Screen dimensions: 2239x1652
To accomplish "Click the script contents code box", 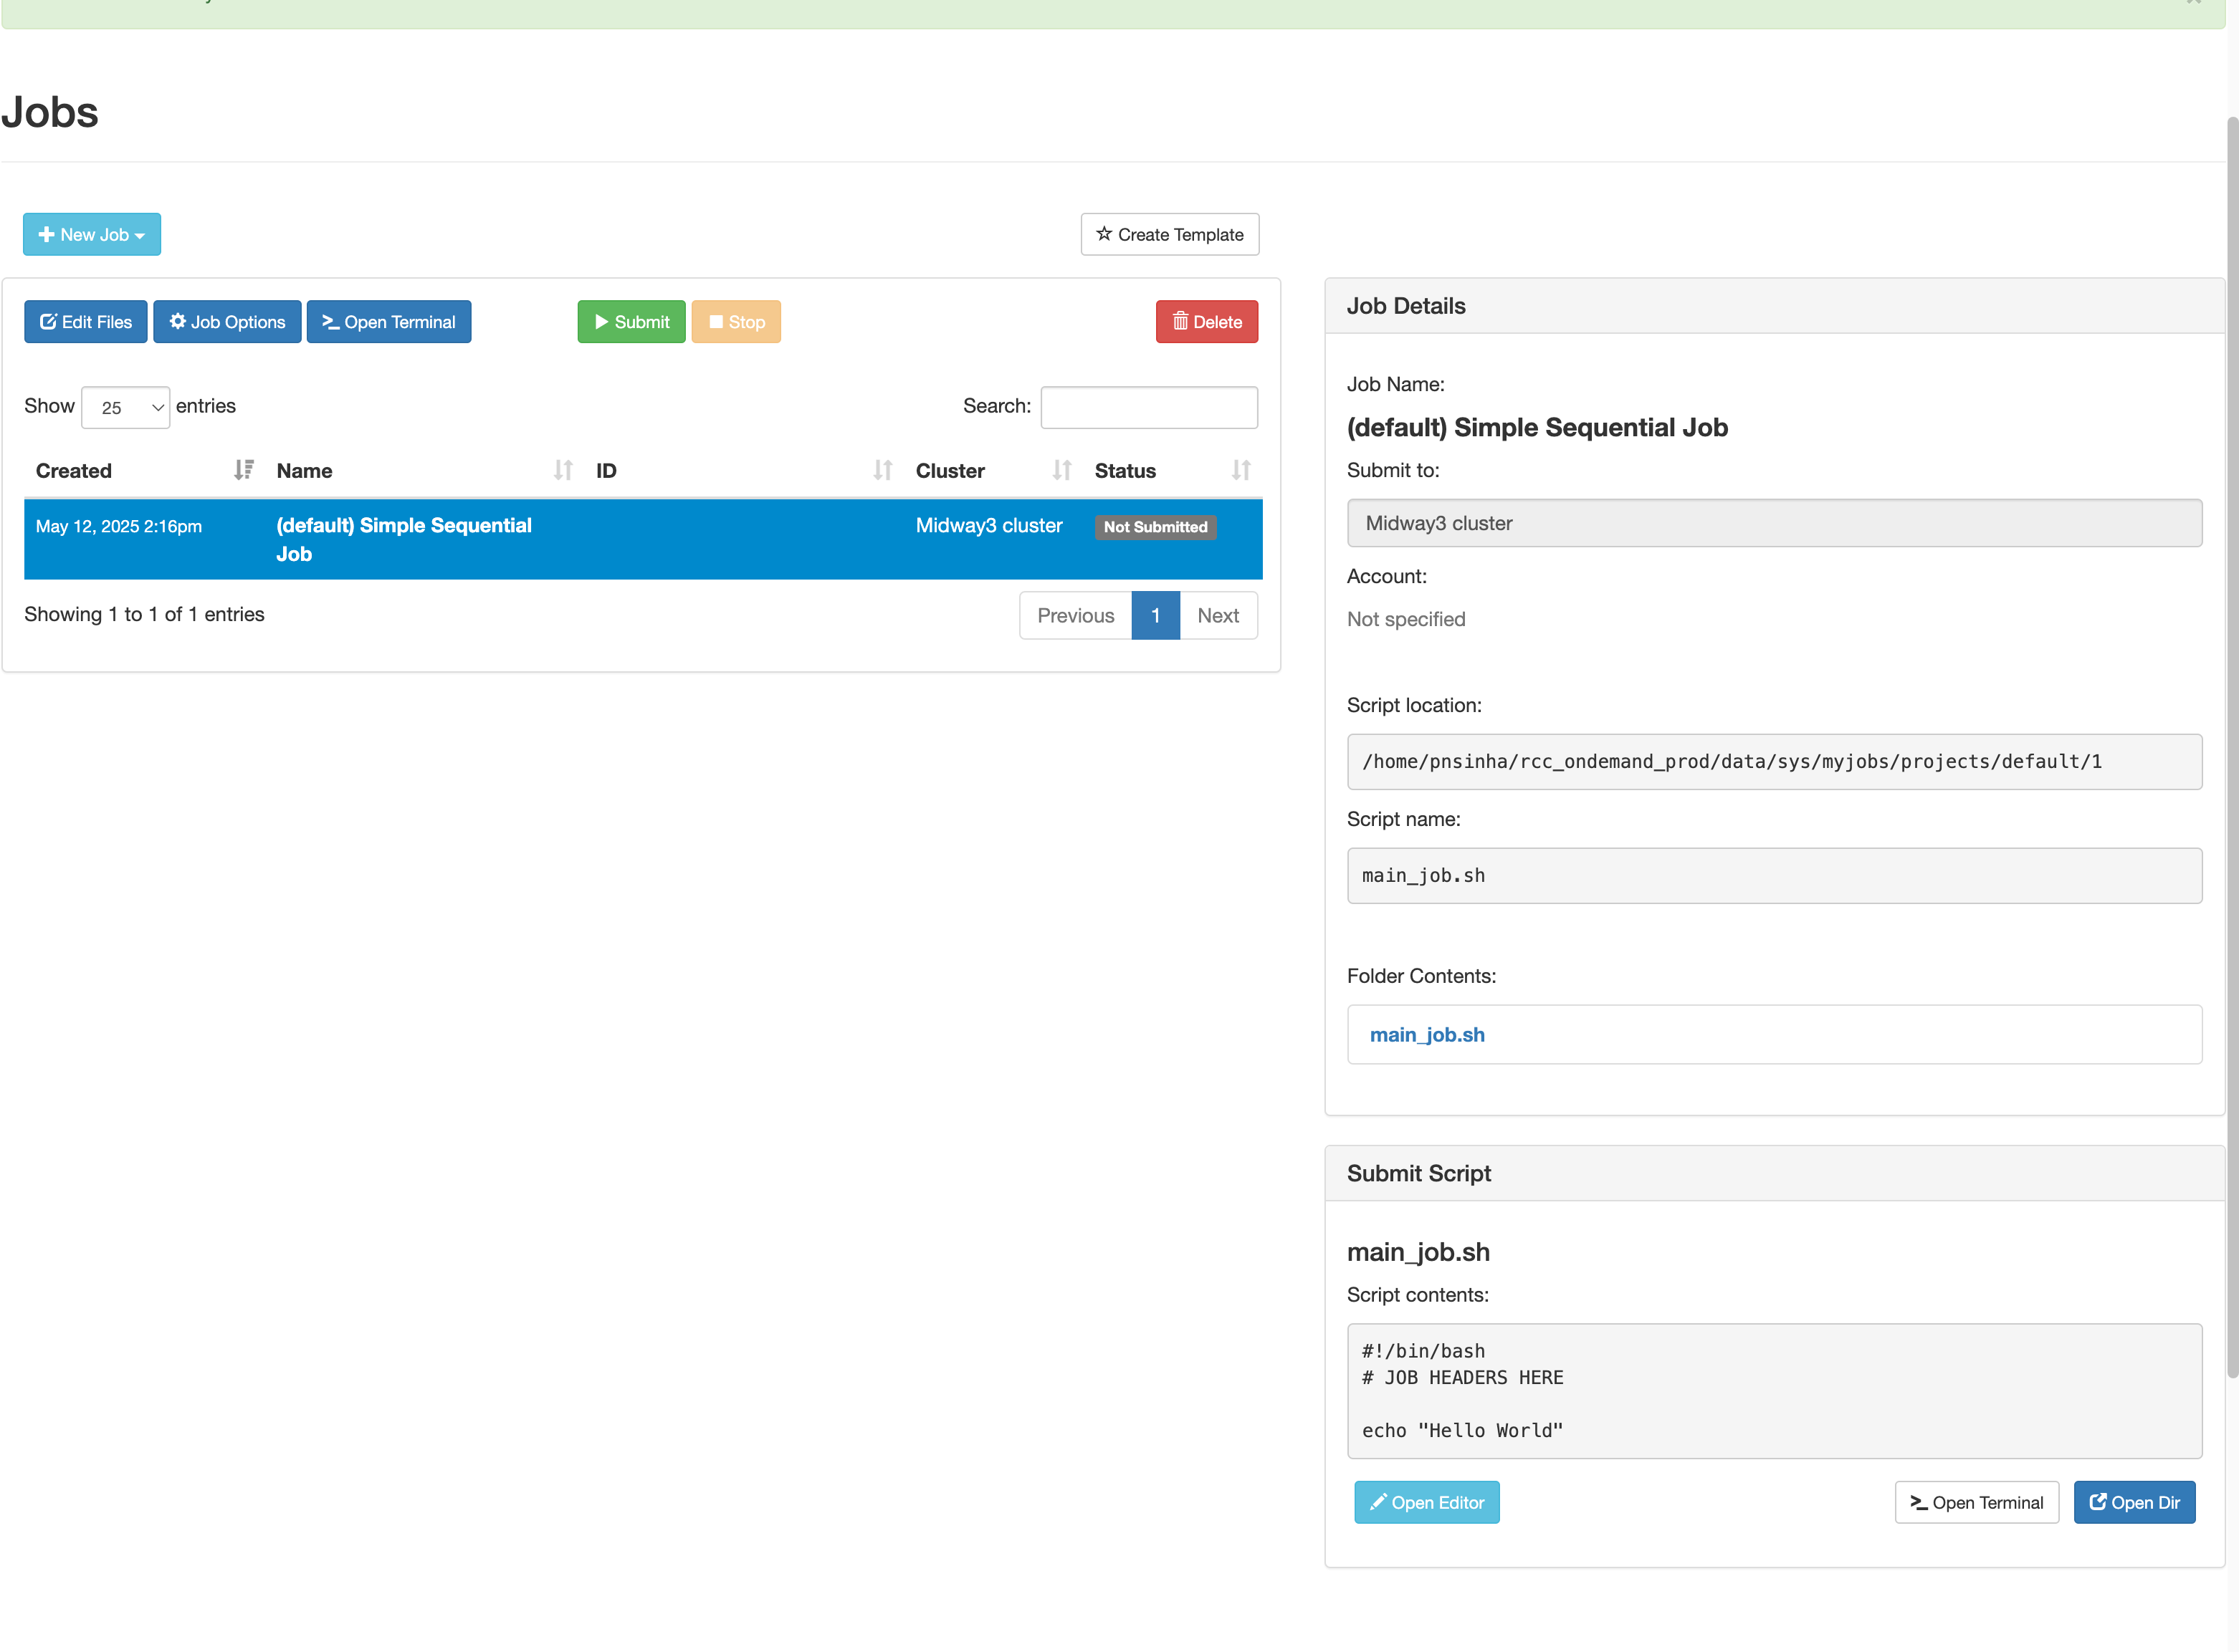I will (1774, 1391).
